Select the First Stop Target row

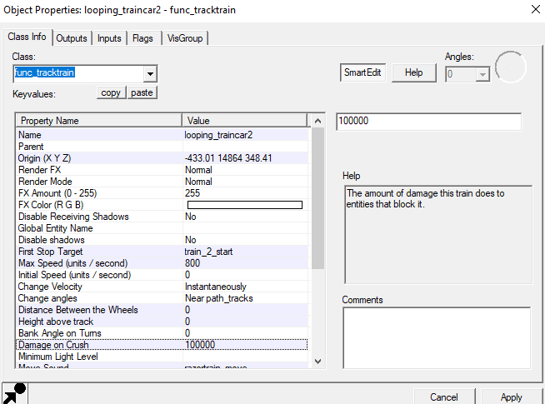(162, 252)
